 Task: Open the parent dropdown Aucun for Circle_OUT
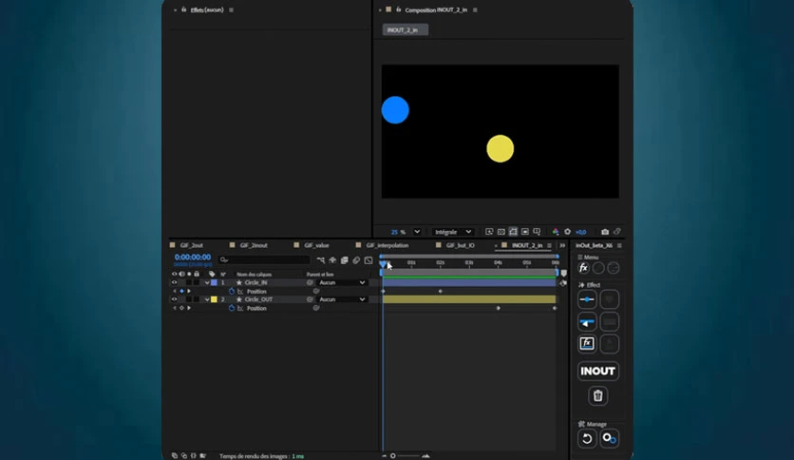pyautogui.click(x=342, y=299)
